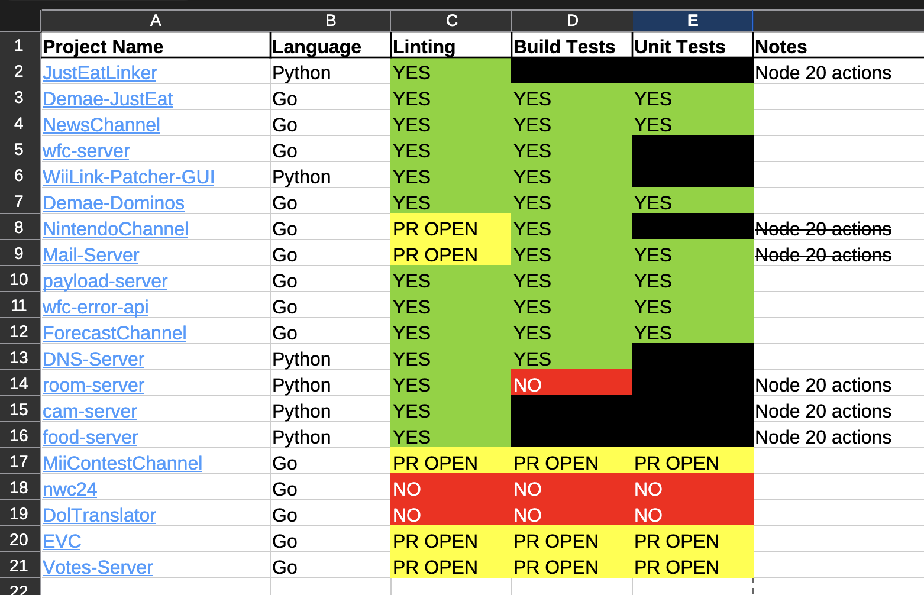924x595 pixels.
Task: Click the WiiLink-Patcher-GUI hyperlink
Action: 128,177
